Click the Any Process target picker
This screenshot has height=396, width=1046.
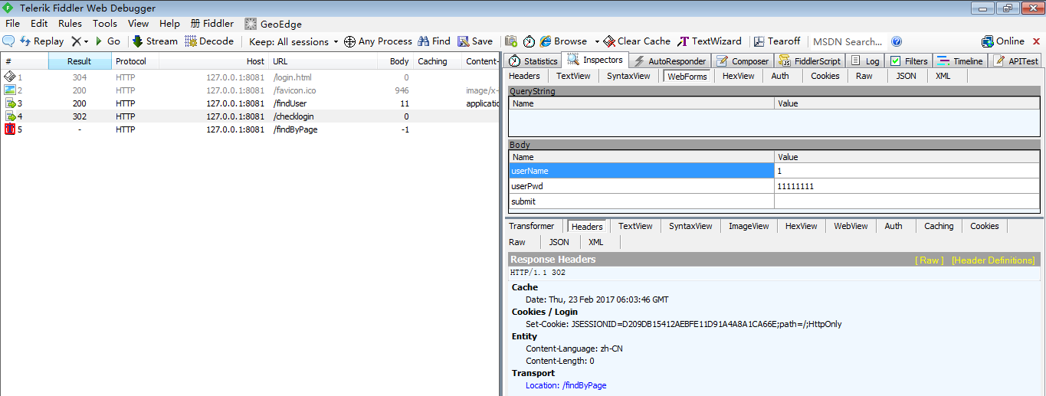tap(378, 41)
